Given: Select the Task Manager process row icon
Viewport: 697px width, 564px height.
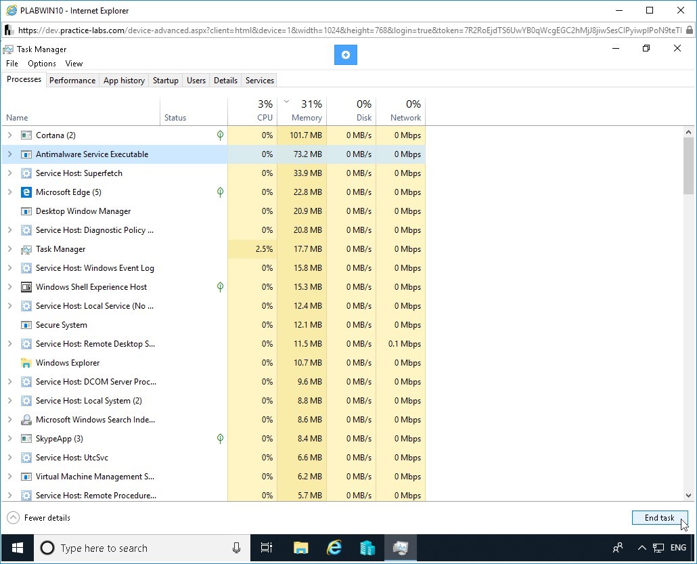Looking at the screenshot, I should pos(26,249).
